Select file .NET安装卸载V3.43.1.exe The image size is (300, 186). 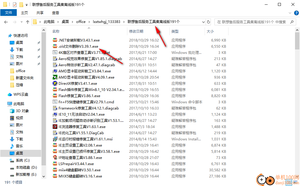[79, 40]
